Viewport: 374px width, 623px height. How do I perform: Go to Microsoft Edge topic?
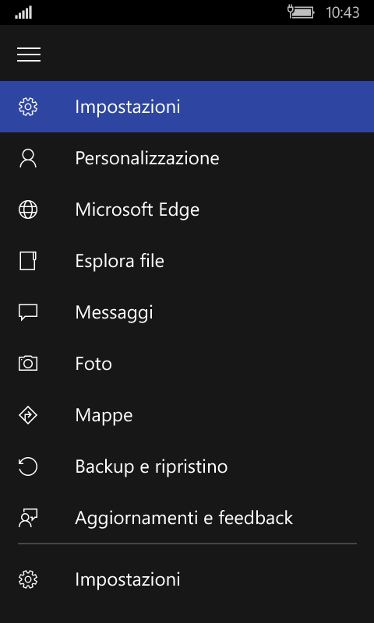click(187, 209)
